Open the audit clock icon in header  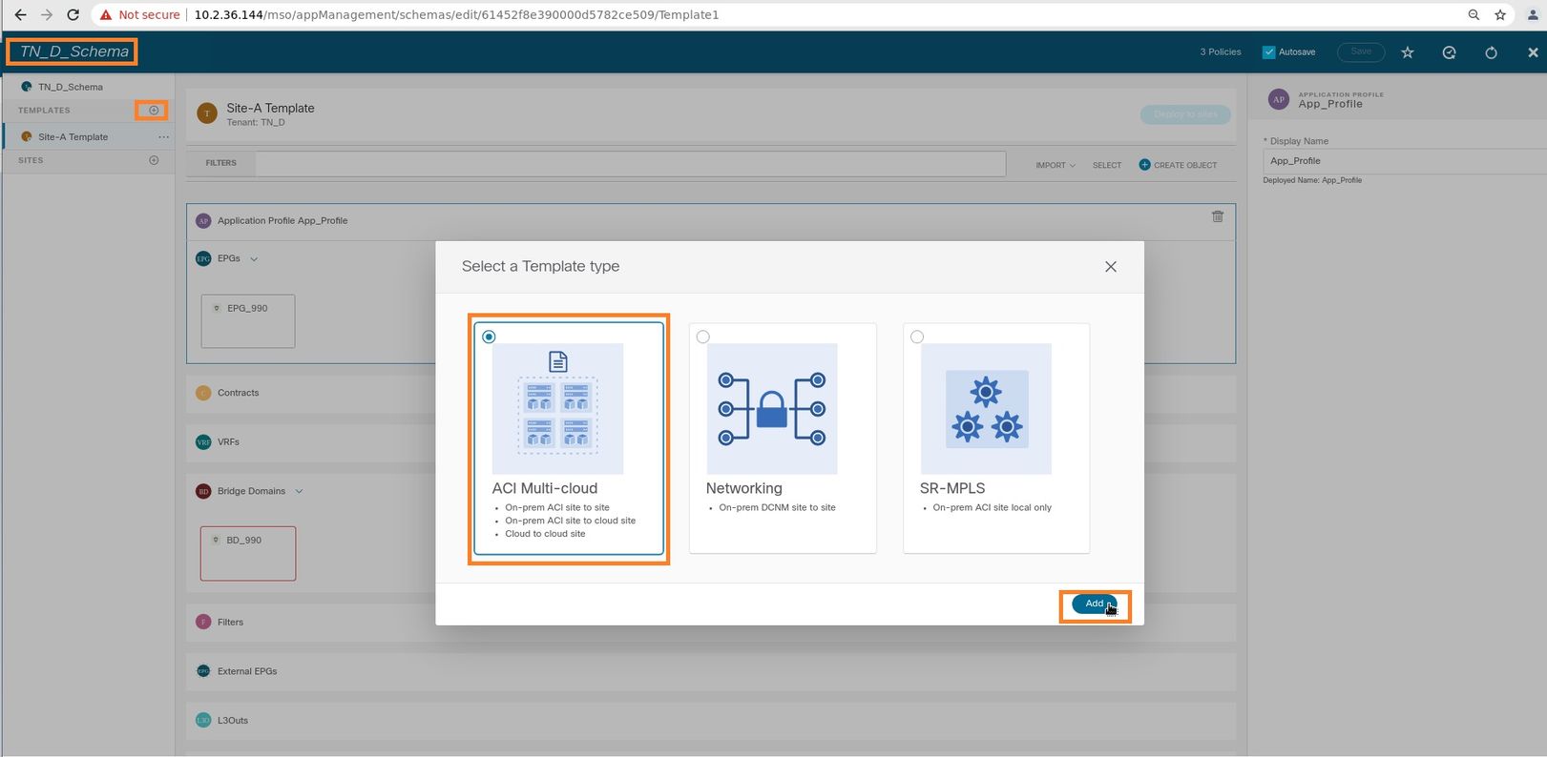coord(1449,52)
